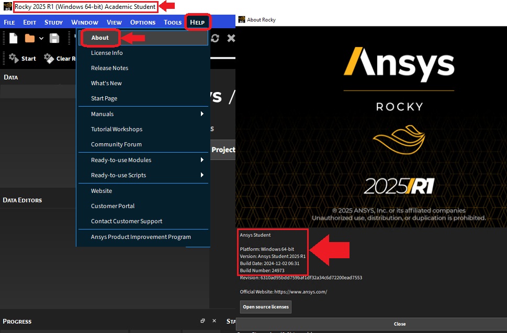
Task: Close the Progress panel
Action: 214,321
